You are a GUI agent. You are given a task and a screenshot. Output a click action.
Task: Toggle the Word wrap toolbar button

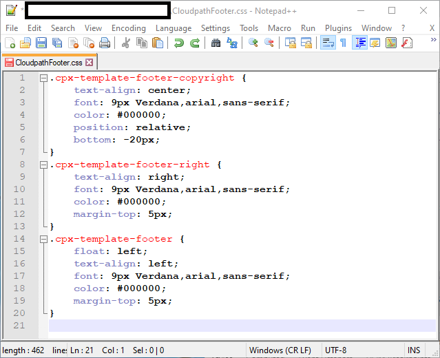tap(328, 43)
